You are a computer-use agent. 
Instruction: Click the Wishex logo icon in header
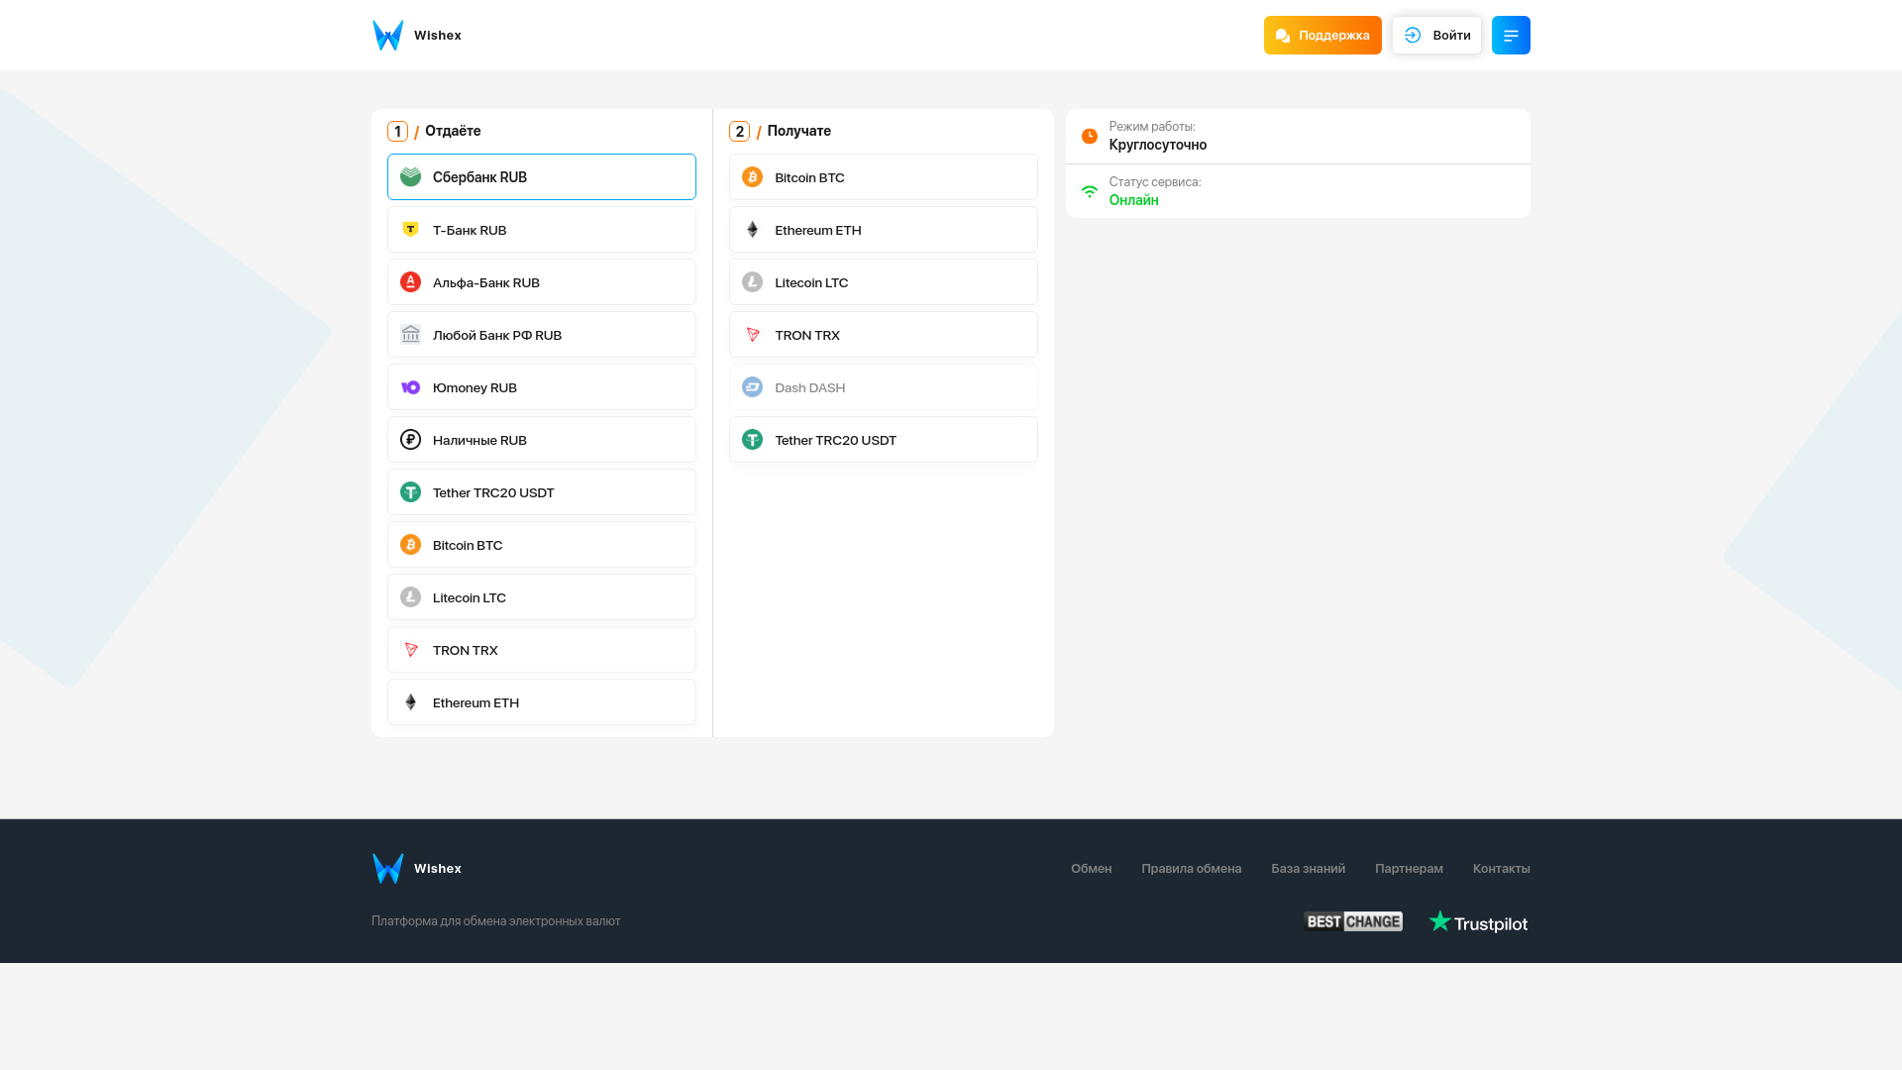(387, 36)
